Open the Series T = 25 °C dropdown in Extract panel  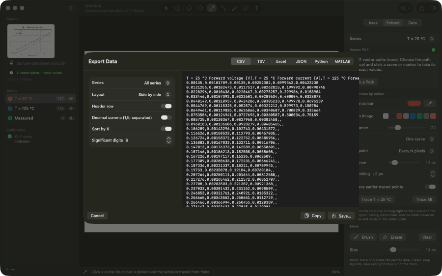pos(420,39)
